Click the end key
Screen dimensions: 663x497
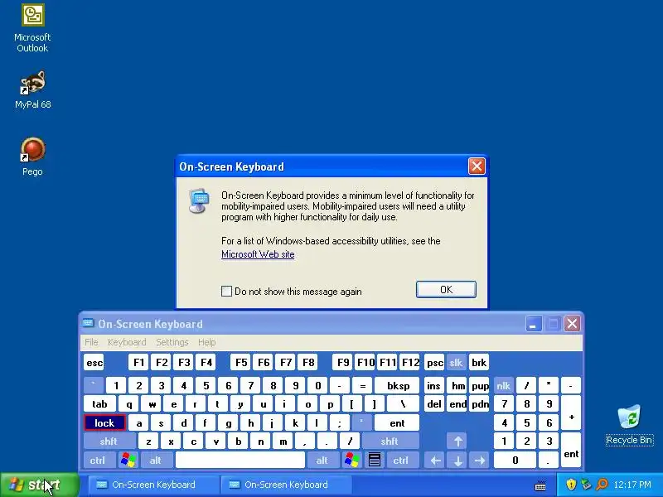click(458, 404)
